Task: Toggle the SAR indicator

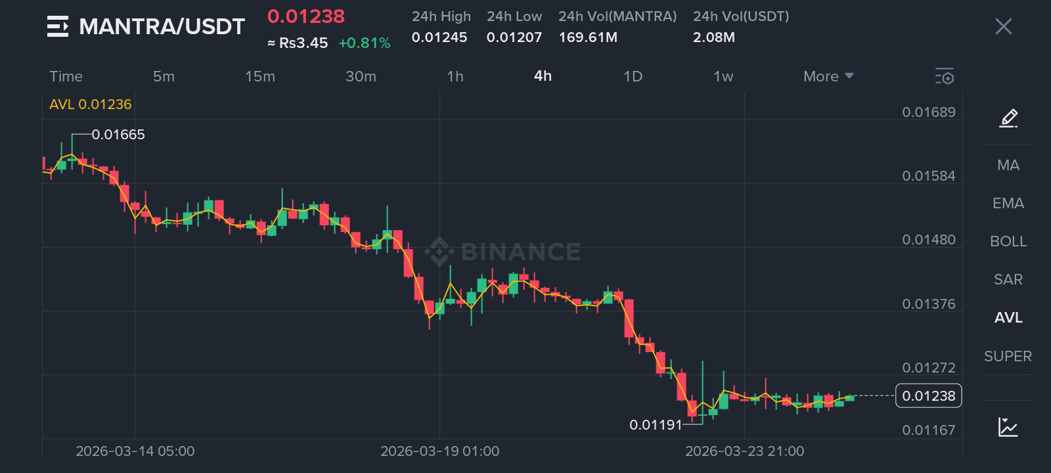Action: pos(1008,279)
